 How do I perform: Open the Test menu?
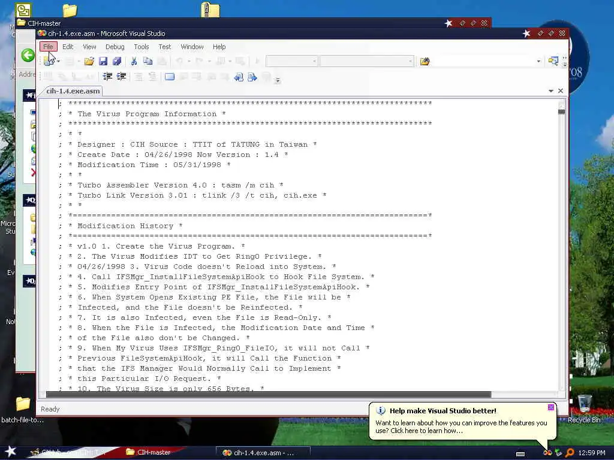pos(164,47)
